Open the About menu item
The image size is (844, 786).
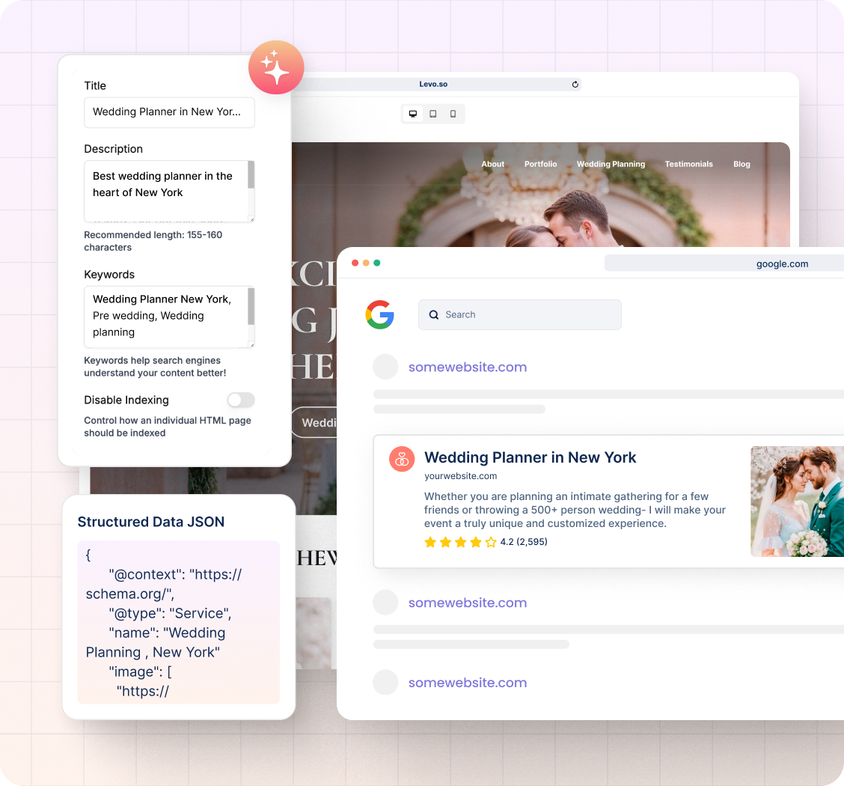tap(492, 164)
